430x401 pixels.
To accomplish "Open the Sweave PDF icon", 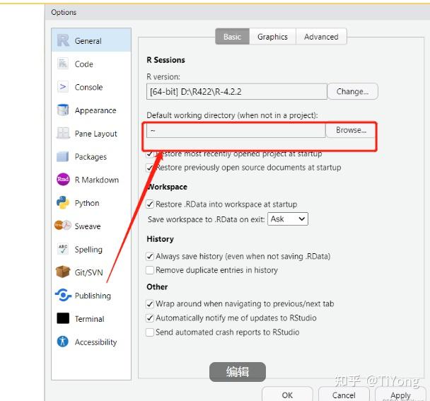I will point(63,226).
